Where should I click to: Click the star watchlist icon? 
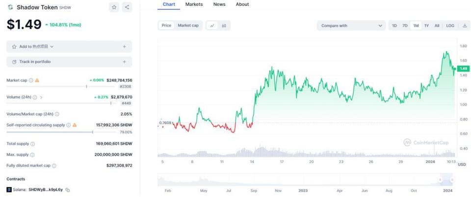point(114,7)
